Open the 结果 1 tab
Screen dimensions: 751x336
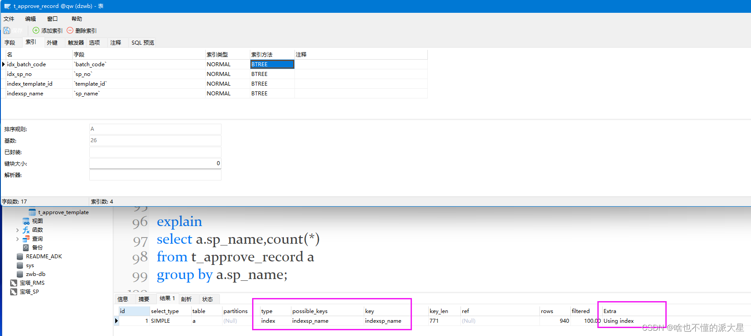click(167, 298)
